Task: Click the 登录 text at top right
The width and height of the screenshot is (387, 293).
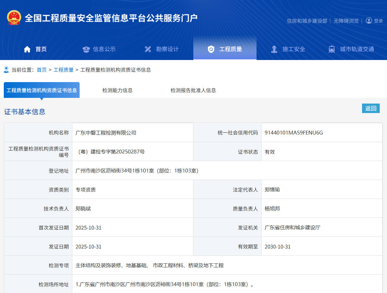Action: click(378, 20)
